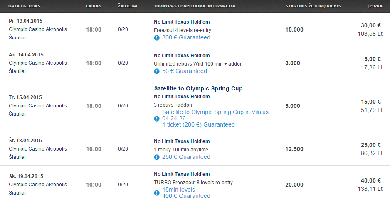The image size is (390, 202).
Task: Click 3 rebuys +addon description
Action: (173, 105)
